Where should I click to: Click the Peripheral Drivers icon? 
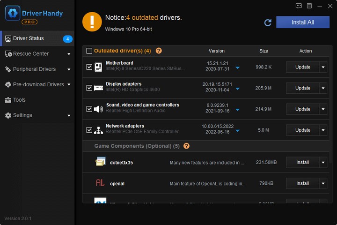point(8,69)
